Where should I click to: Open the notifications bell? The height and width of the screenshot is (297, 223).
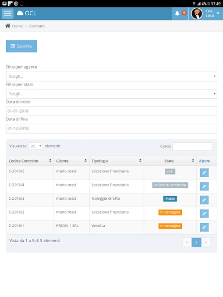pyautogui.click(x=177, y=14)
